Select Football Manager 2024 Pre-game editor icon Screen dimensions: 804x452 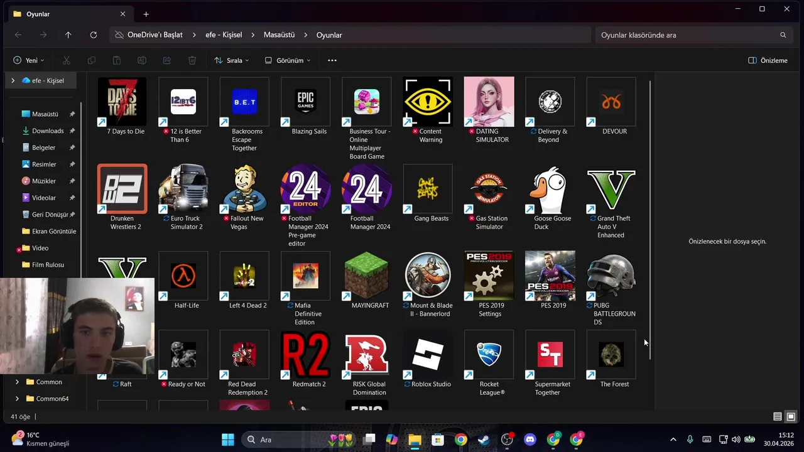(306, 189)
